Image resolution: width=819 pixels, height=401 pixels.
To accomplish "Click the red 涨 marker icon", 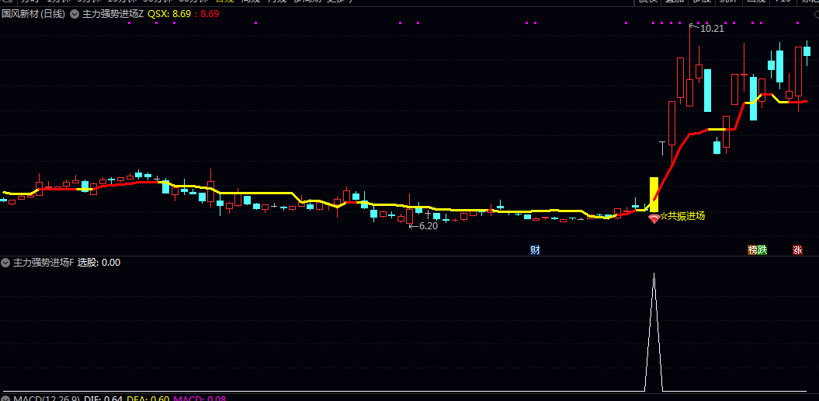I will click(797, 249).
